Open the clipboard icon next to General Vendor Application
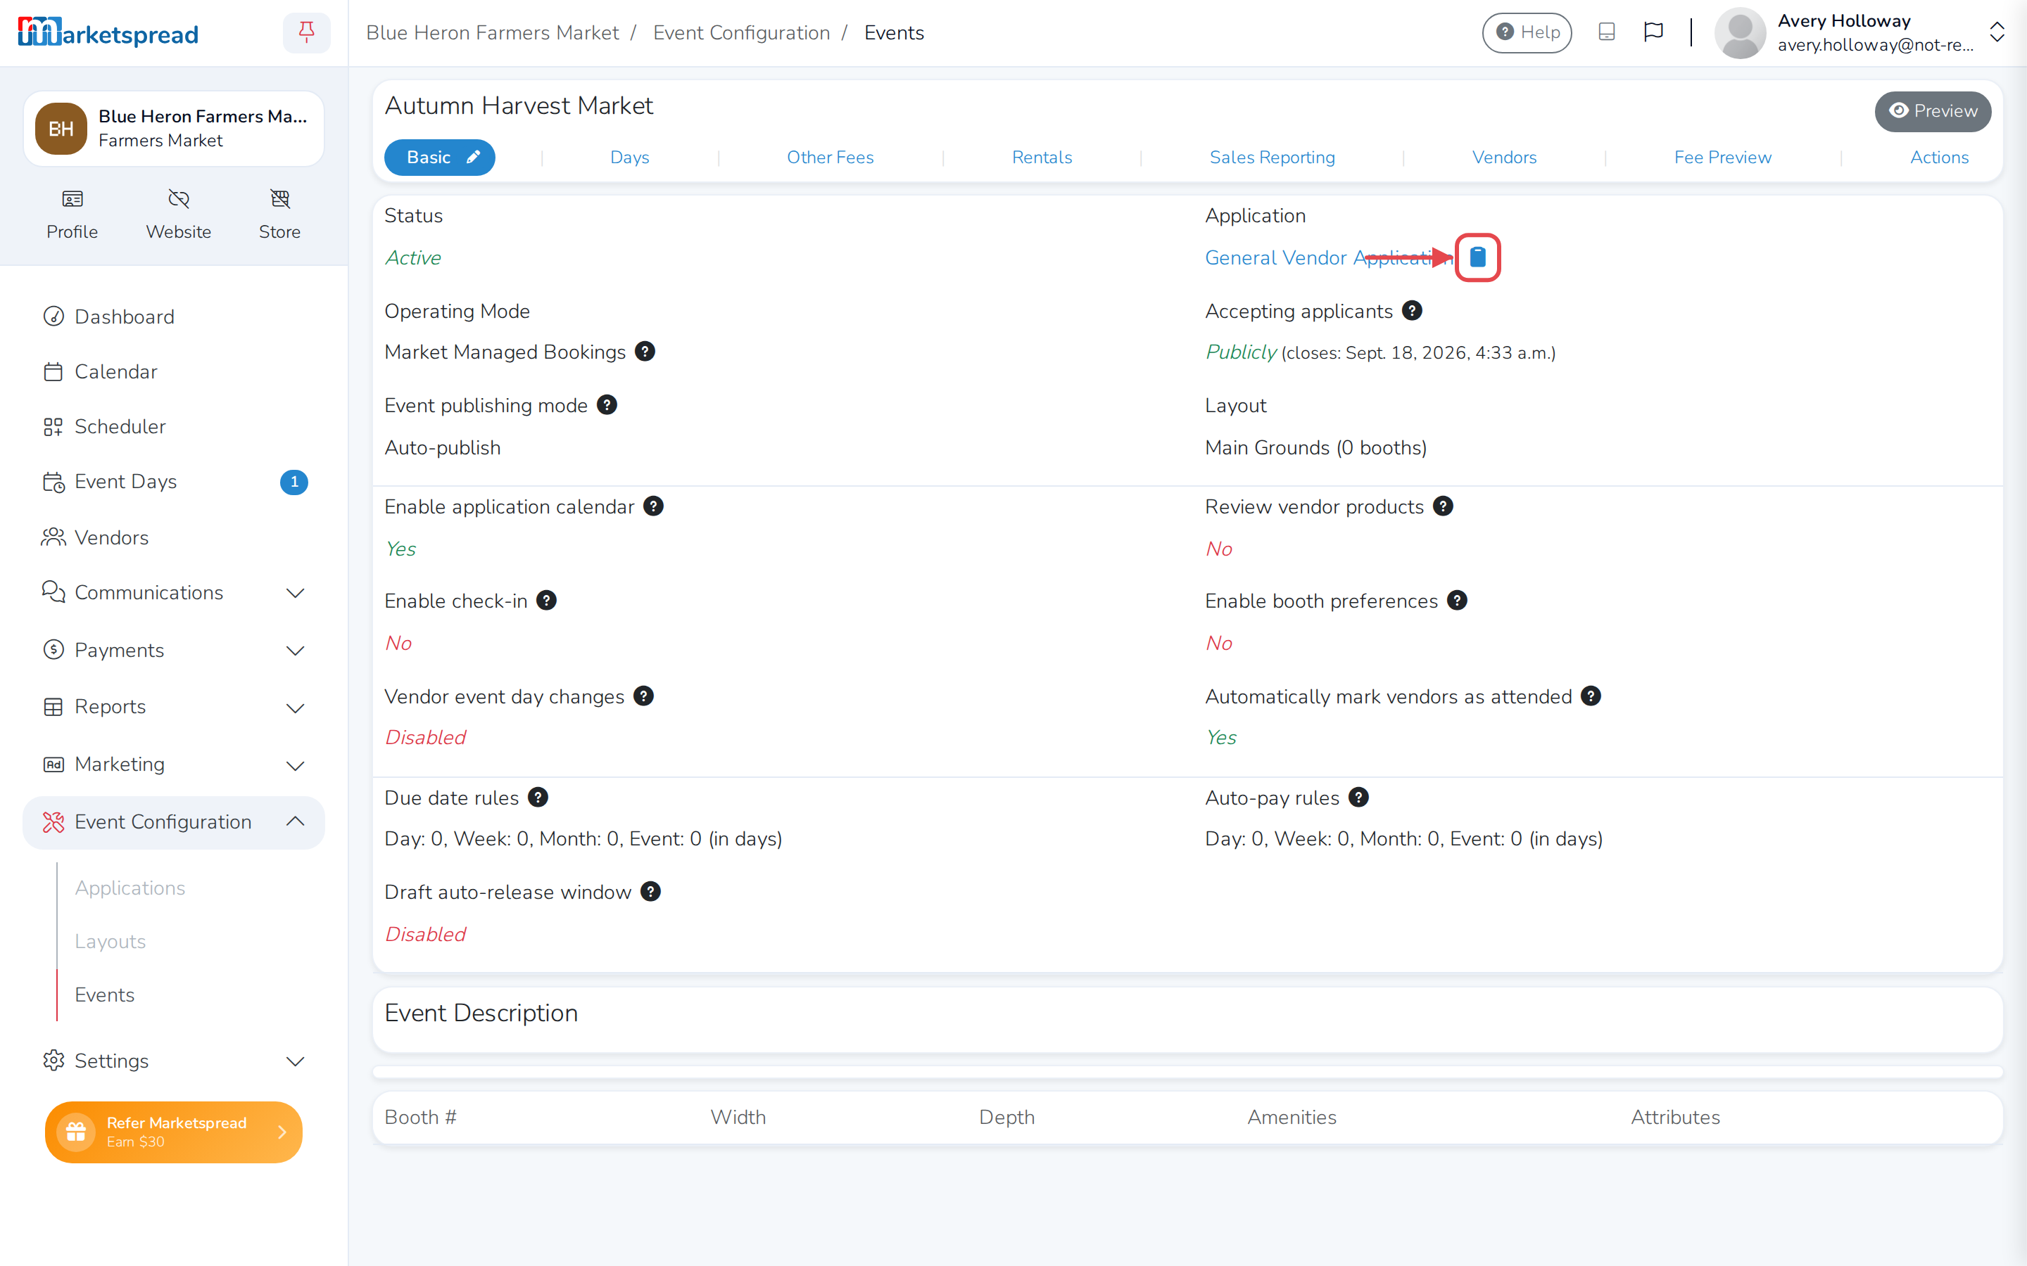This screenshot has height=1266, width=2027. [1477, 257]
